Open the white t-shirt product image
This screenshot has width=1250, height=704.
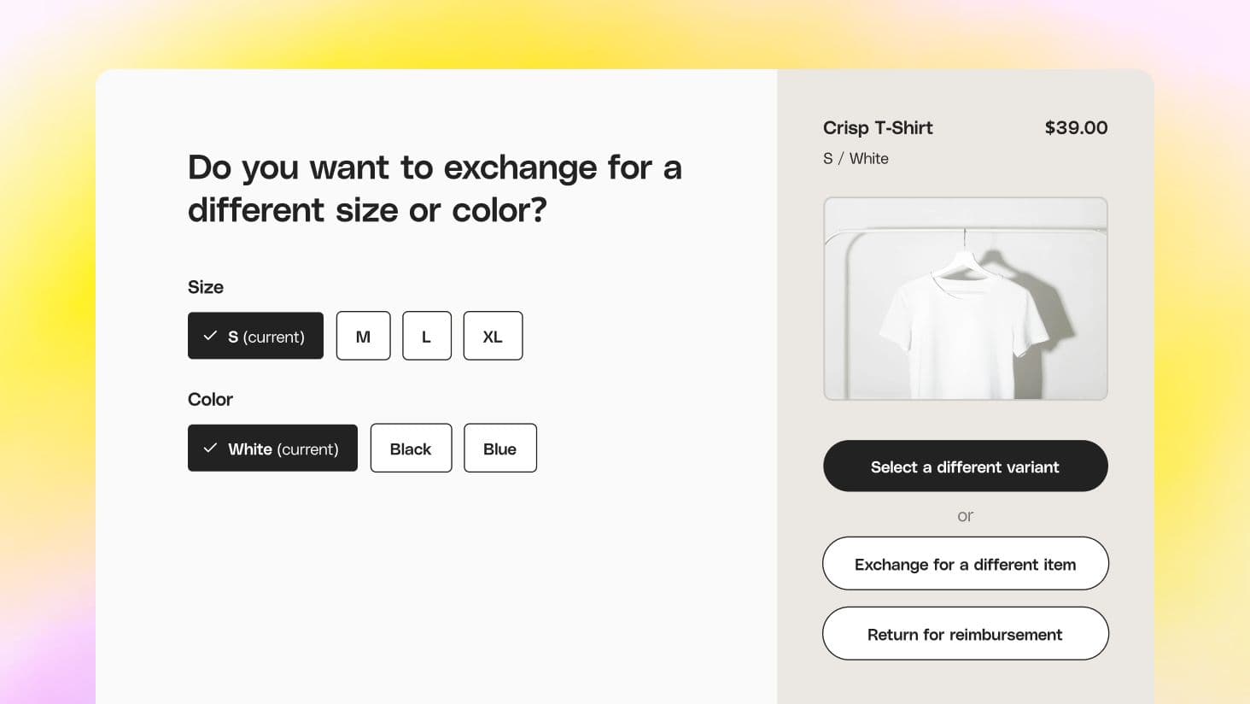click(965, 298)
